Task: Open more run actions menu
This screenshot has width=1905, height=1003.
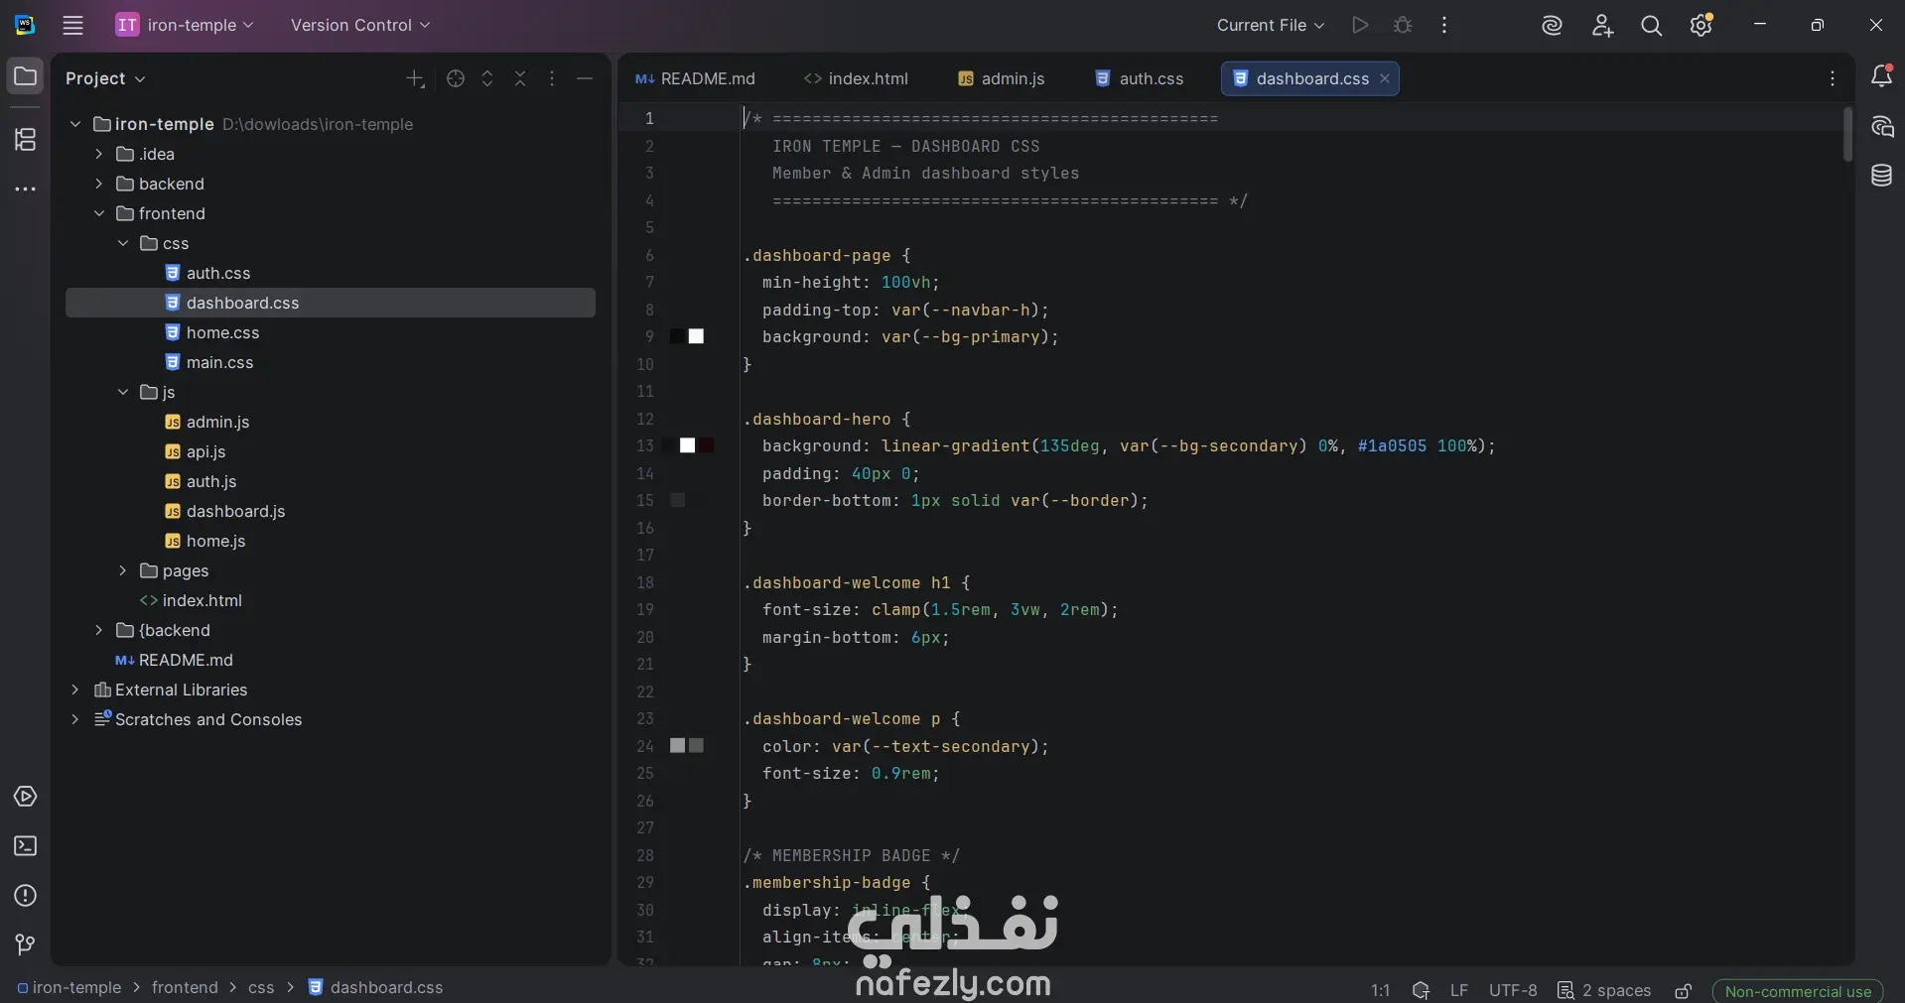Action: coord(1444,25)
